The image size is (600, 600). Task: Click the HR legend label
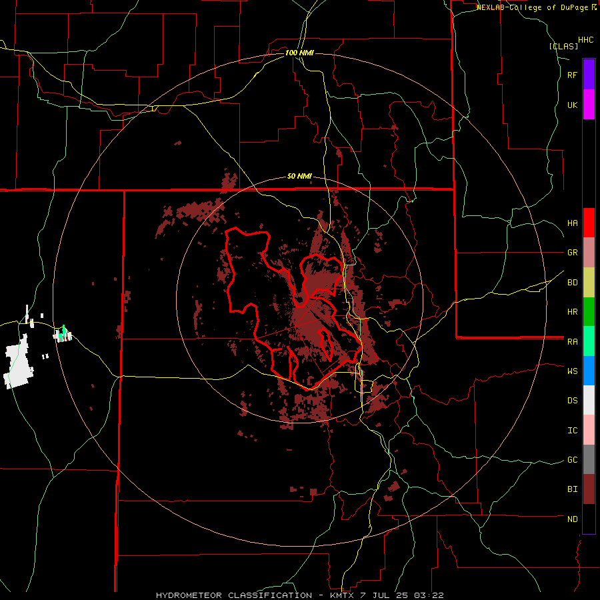click(572, 312)
